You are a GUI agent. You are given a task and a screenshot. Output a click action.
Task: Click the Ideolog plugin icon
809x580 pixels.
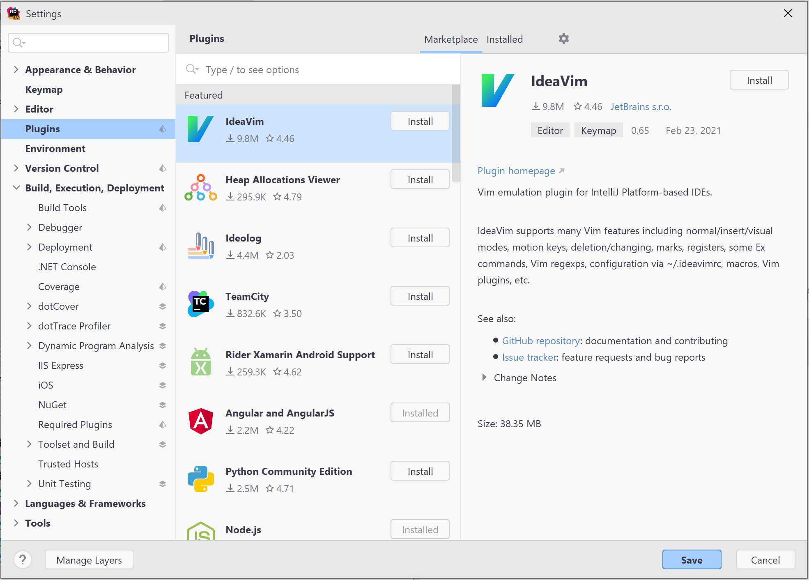200,246
